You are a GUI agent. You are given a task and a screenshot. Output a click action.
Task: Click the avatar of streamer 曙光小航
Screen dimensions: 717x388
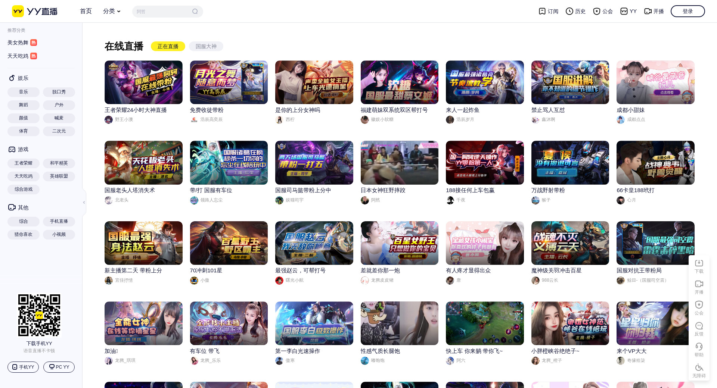point(279,281)
